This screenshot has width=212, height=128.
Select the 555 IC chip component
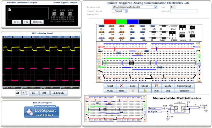(x=192, y=36)
